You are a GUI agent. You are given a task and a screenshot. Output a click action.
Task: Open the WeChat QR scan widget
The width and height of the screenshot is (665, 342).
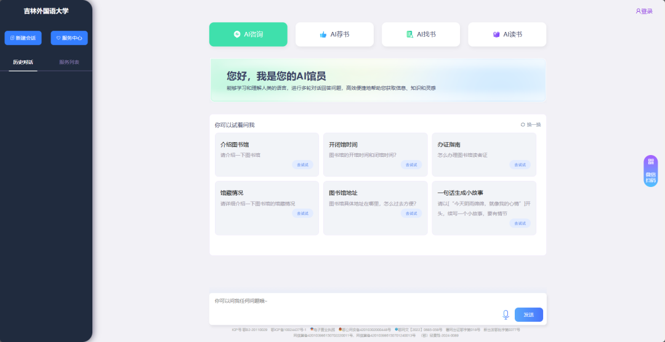[x=651, y=170]
